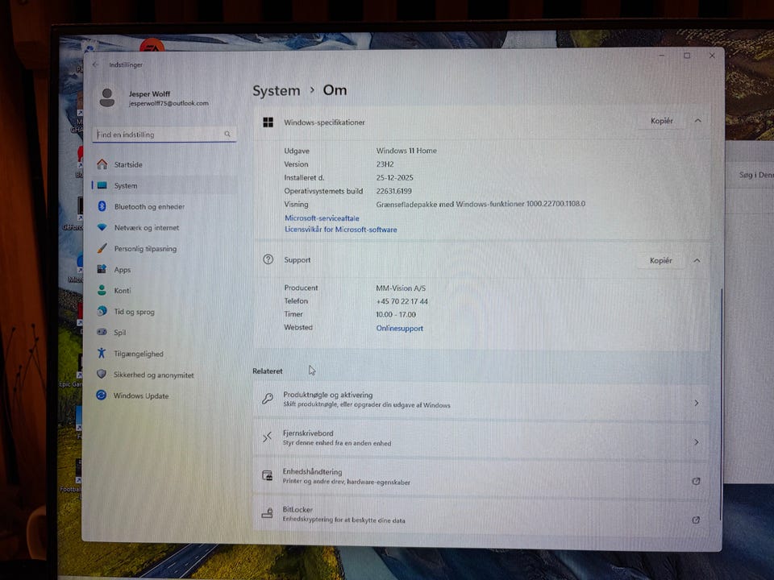
Task: Click the BitLocker lock icon
Action: click(x=267, y=513)
